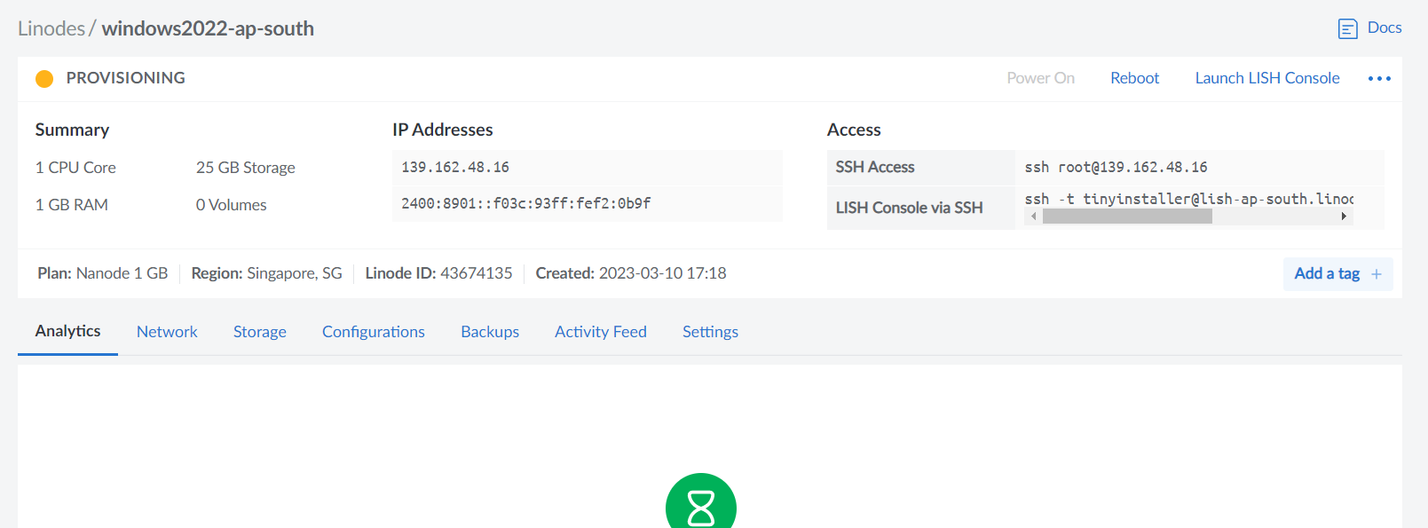Click the IPv4 address 139.162.48.16
This screenshot has width=1428, height=528.
pyautogui.click(x=455, y=167)
